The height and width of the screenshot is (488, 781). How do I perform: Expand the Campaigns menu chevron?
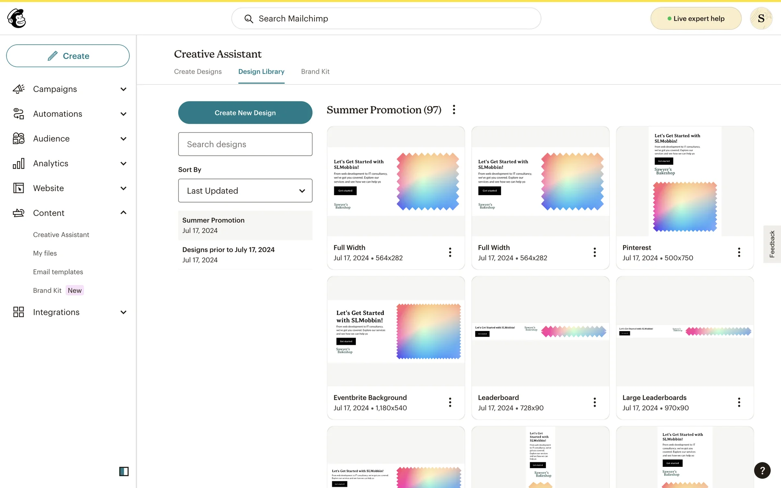click(123, 89)
